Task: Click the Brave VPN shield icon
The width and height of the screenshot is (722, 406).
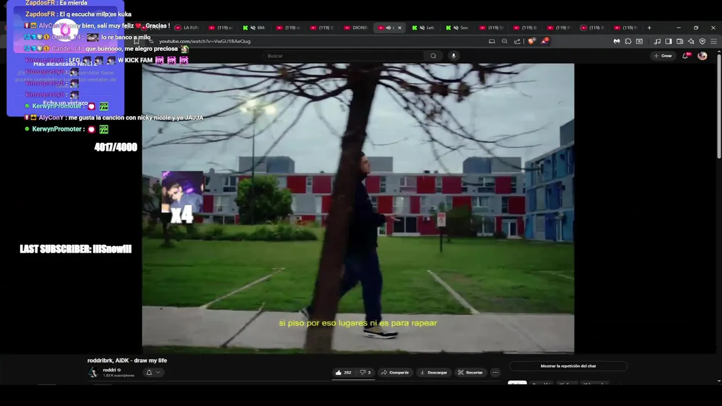Action: [702, 41]
